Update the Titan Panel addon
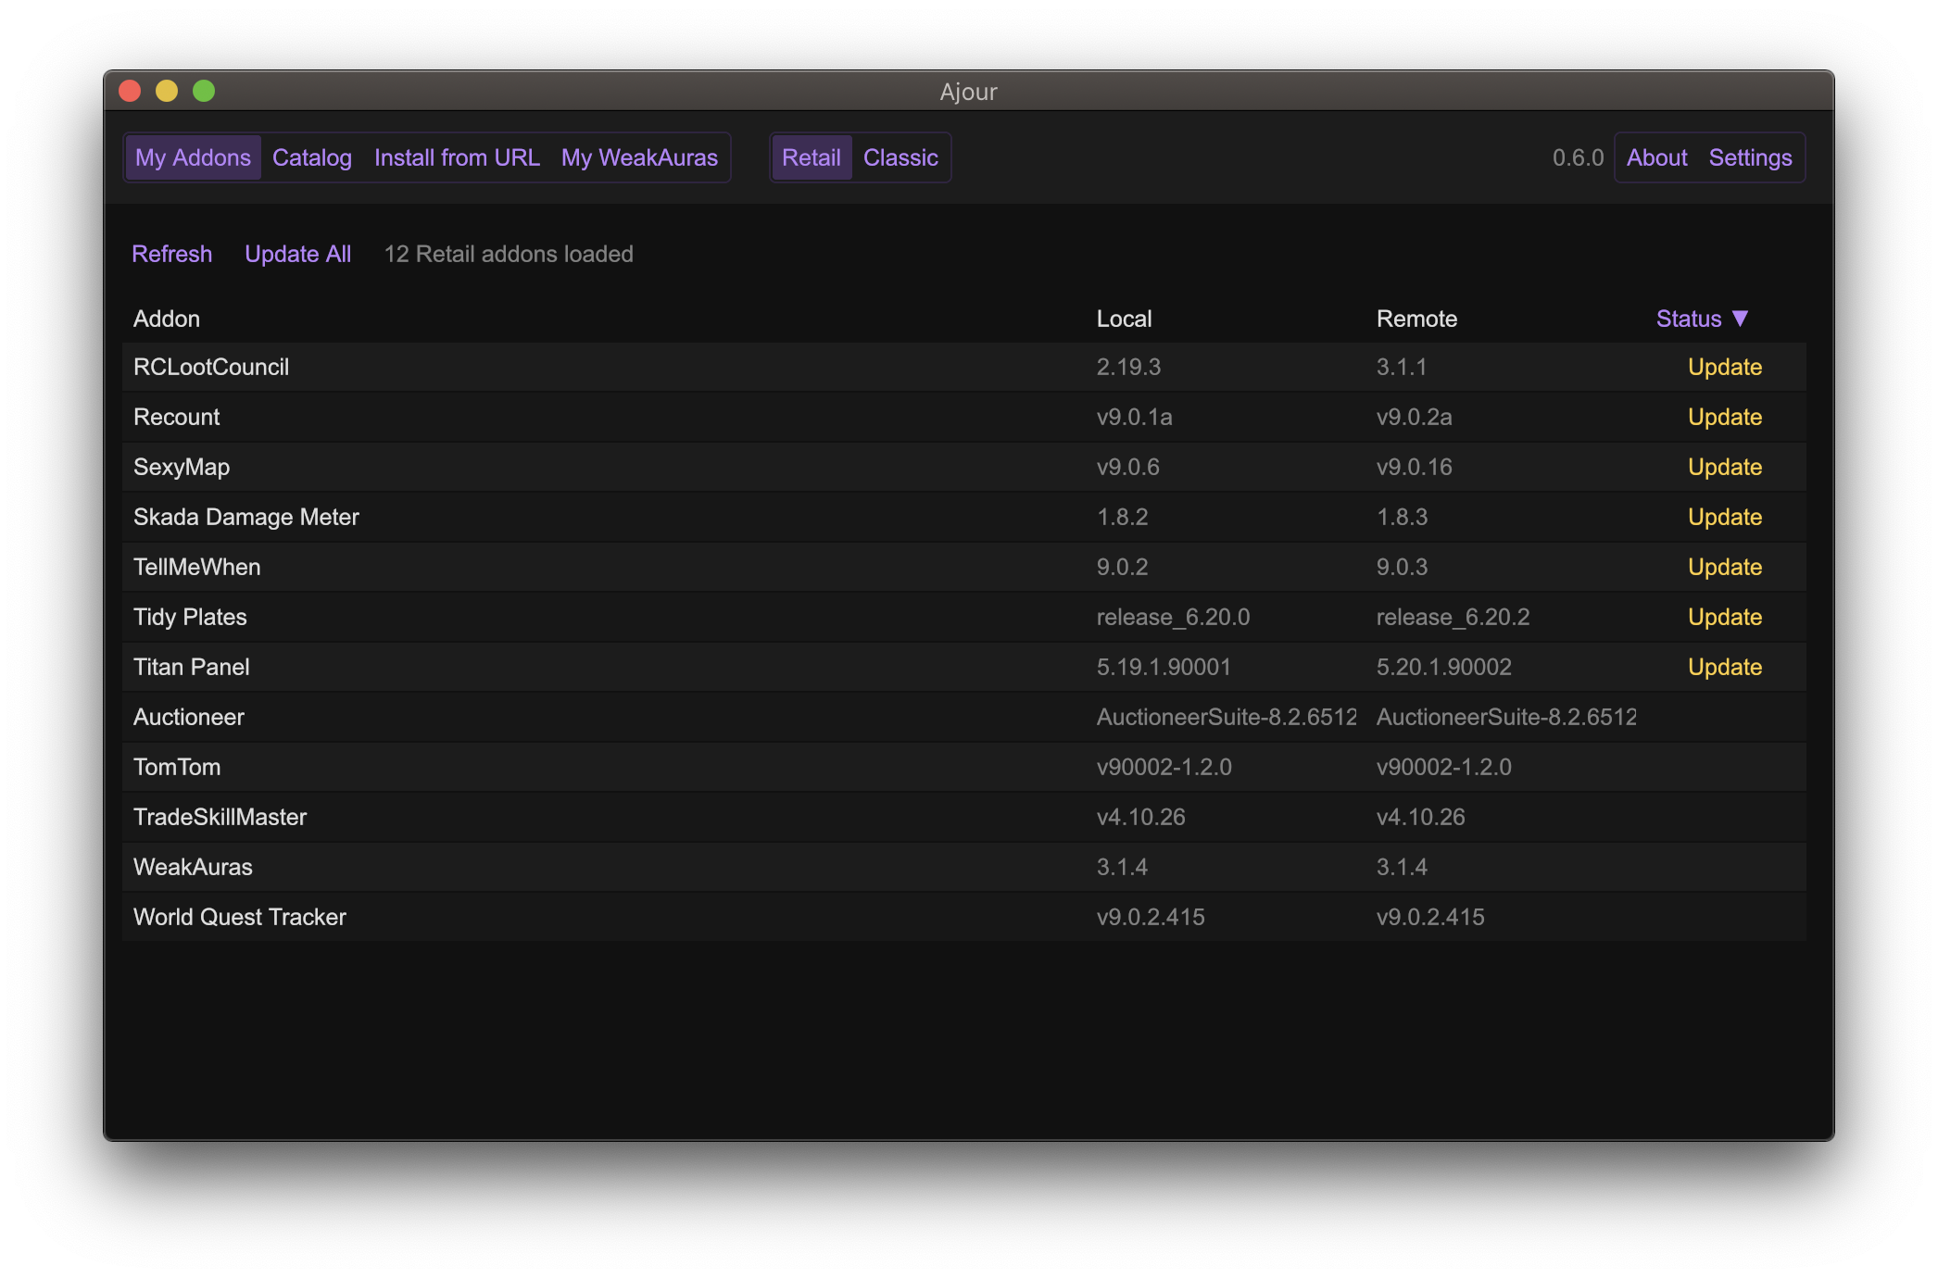Screen dimensions: 1938x1278 [1724, 667]
